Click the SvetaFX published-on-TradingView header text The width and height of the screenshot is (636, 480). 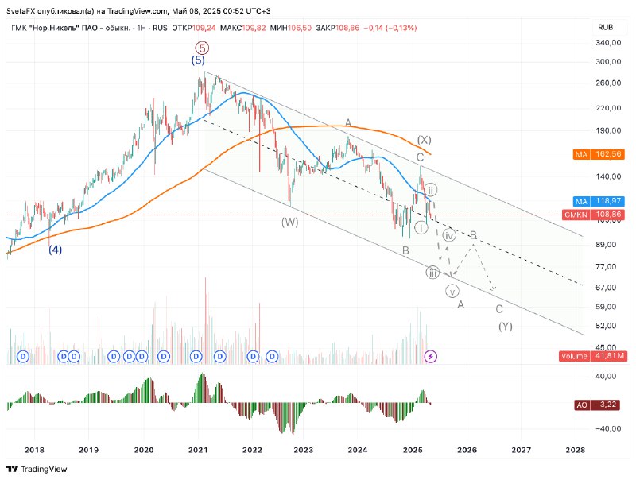138,11
